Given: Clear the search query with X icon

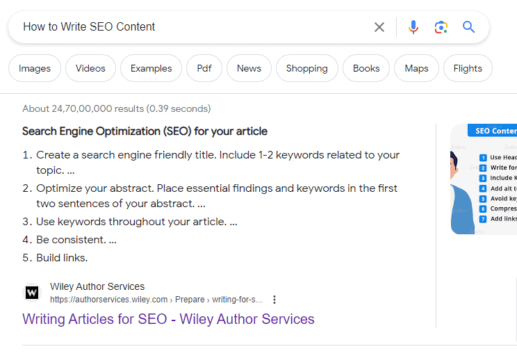Looking at the screenshot, I should coord(379,27).
